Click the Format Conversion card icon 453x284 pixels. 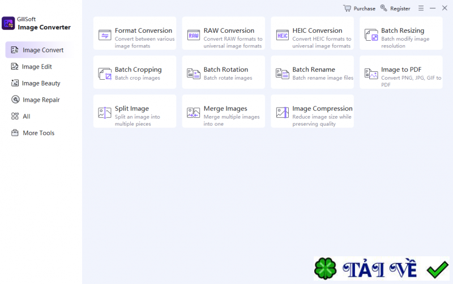pos(105,35)
